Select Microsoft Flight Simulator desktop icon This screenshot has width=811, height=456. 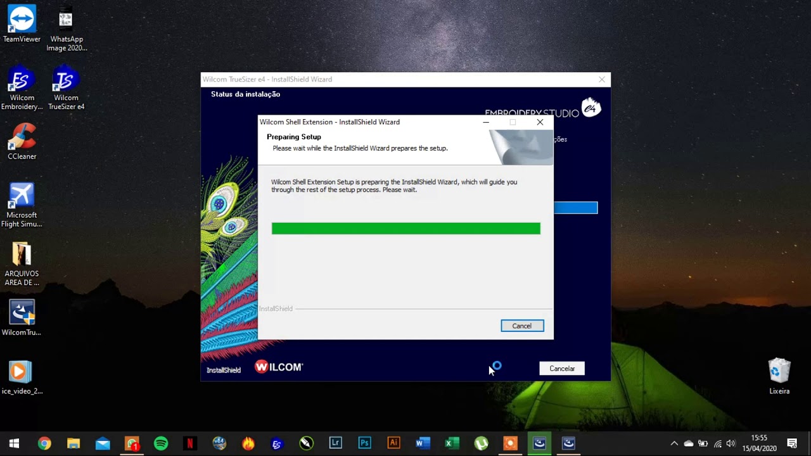[x=22, y=205]
